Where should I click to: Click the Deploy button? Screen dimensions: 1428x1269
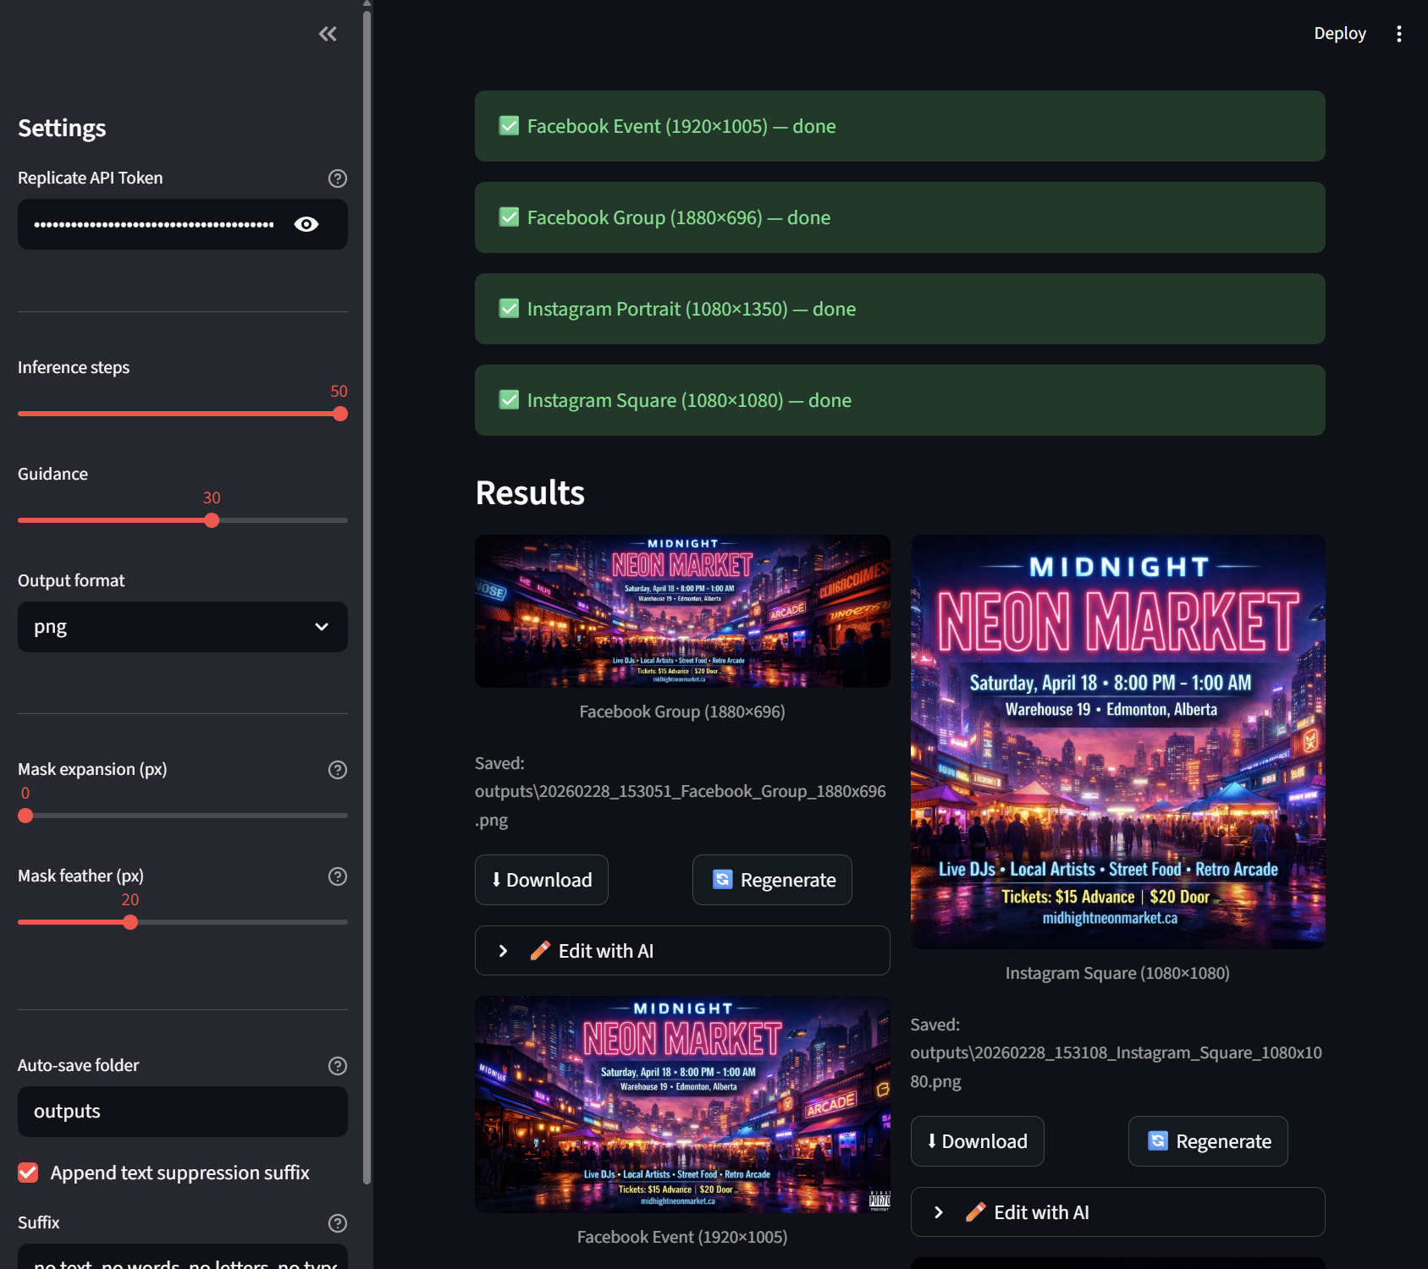pyautogui.click(x=1339, y=34)
